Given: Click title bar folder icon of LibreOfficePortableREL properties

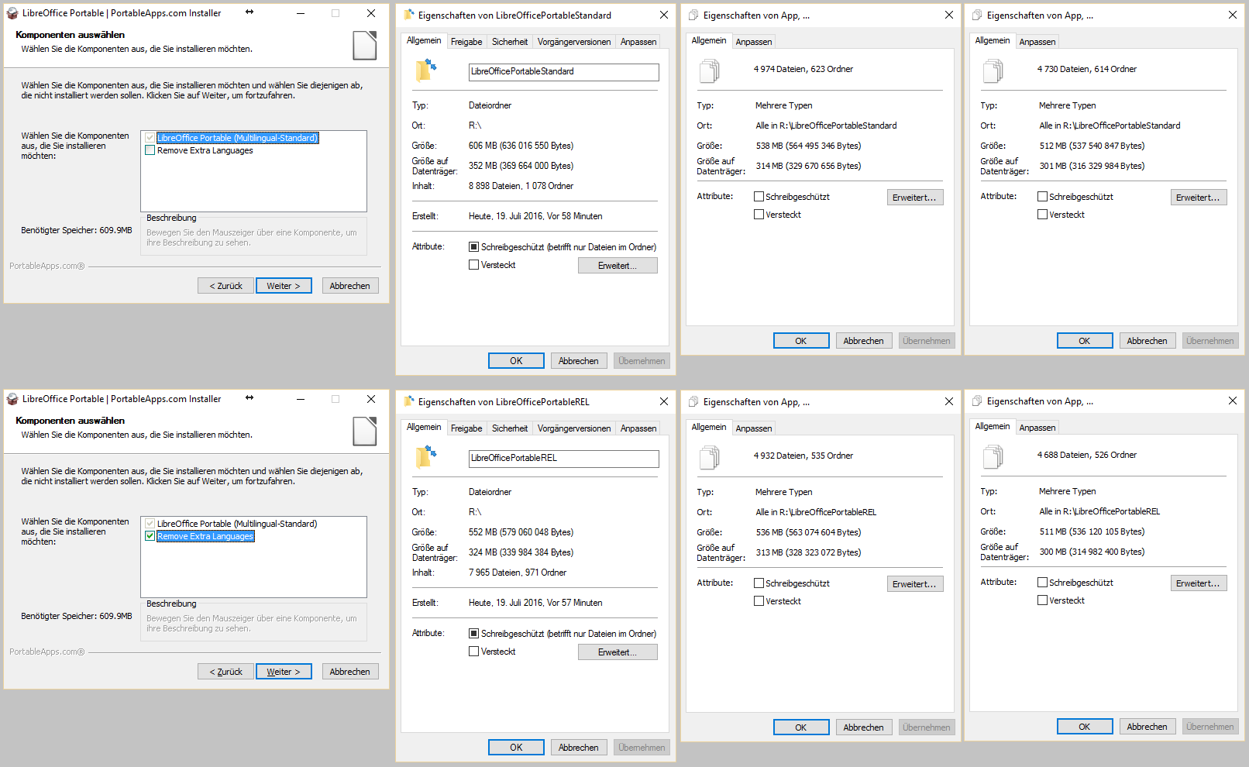Looking at the screenshot, I should coord(409,401).
